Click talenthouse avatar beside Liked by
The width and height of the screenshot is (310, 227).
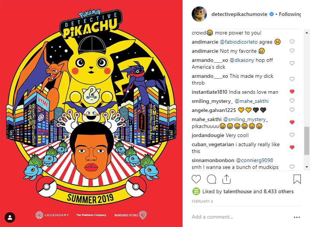coord(196,191)
